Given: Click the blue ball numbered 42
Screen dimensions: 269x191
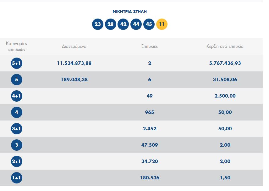Looking at the screenshot, I should [x=123, y=24].
